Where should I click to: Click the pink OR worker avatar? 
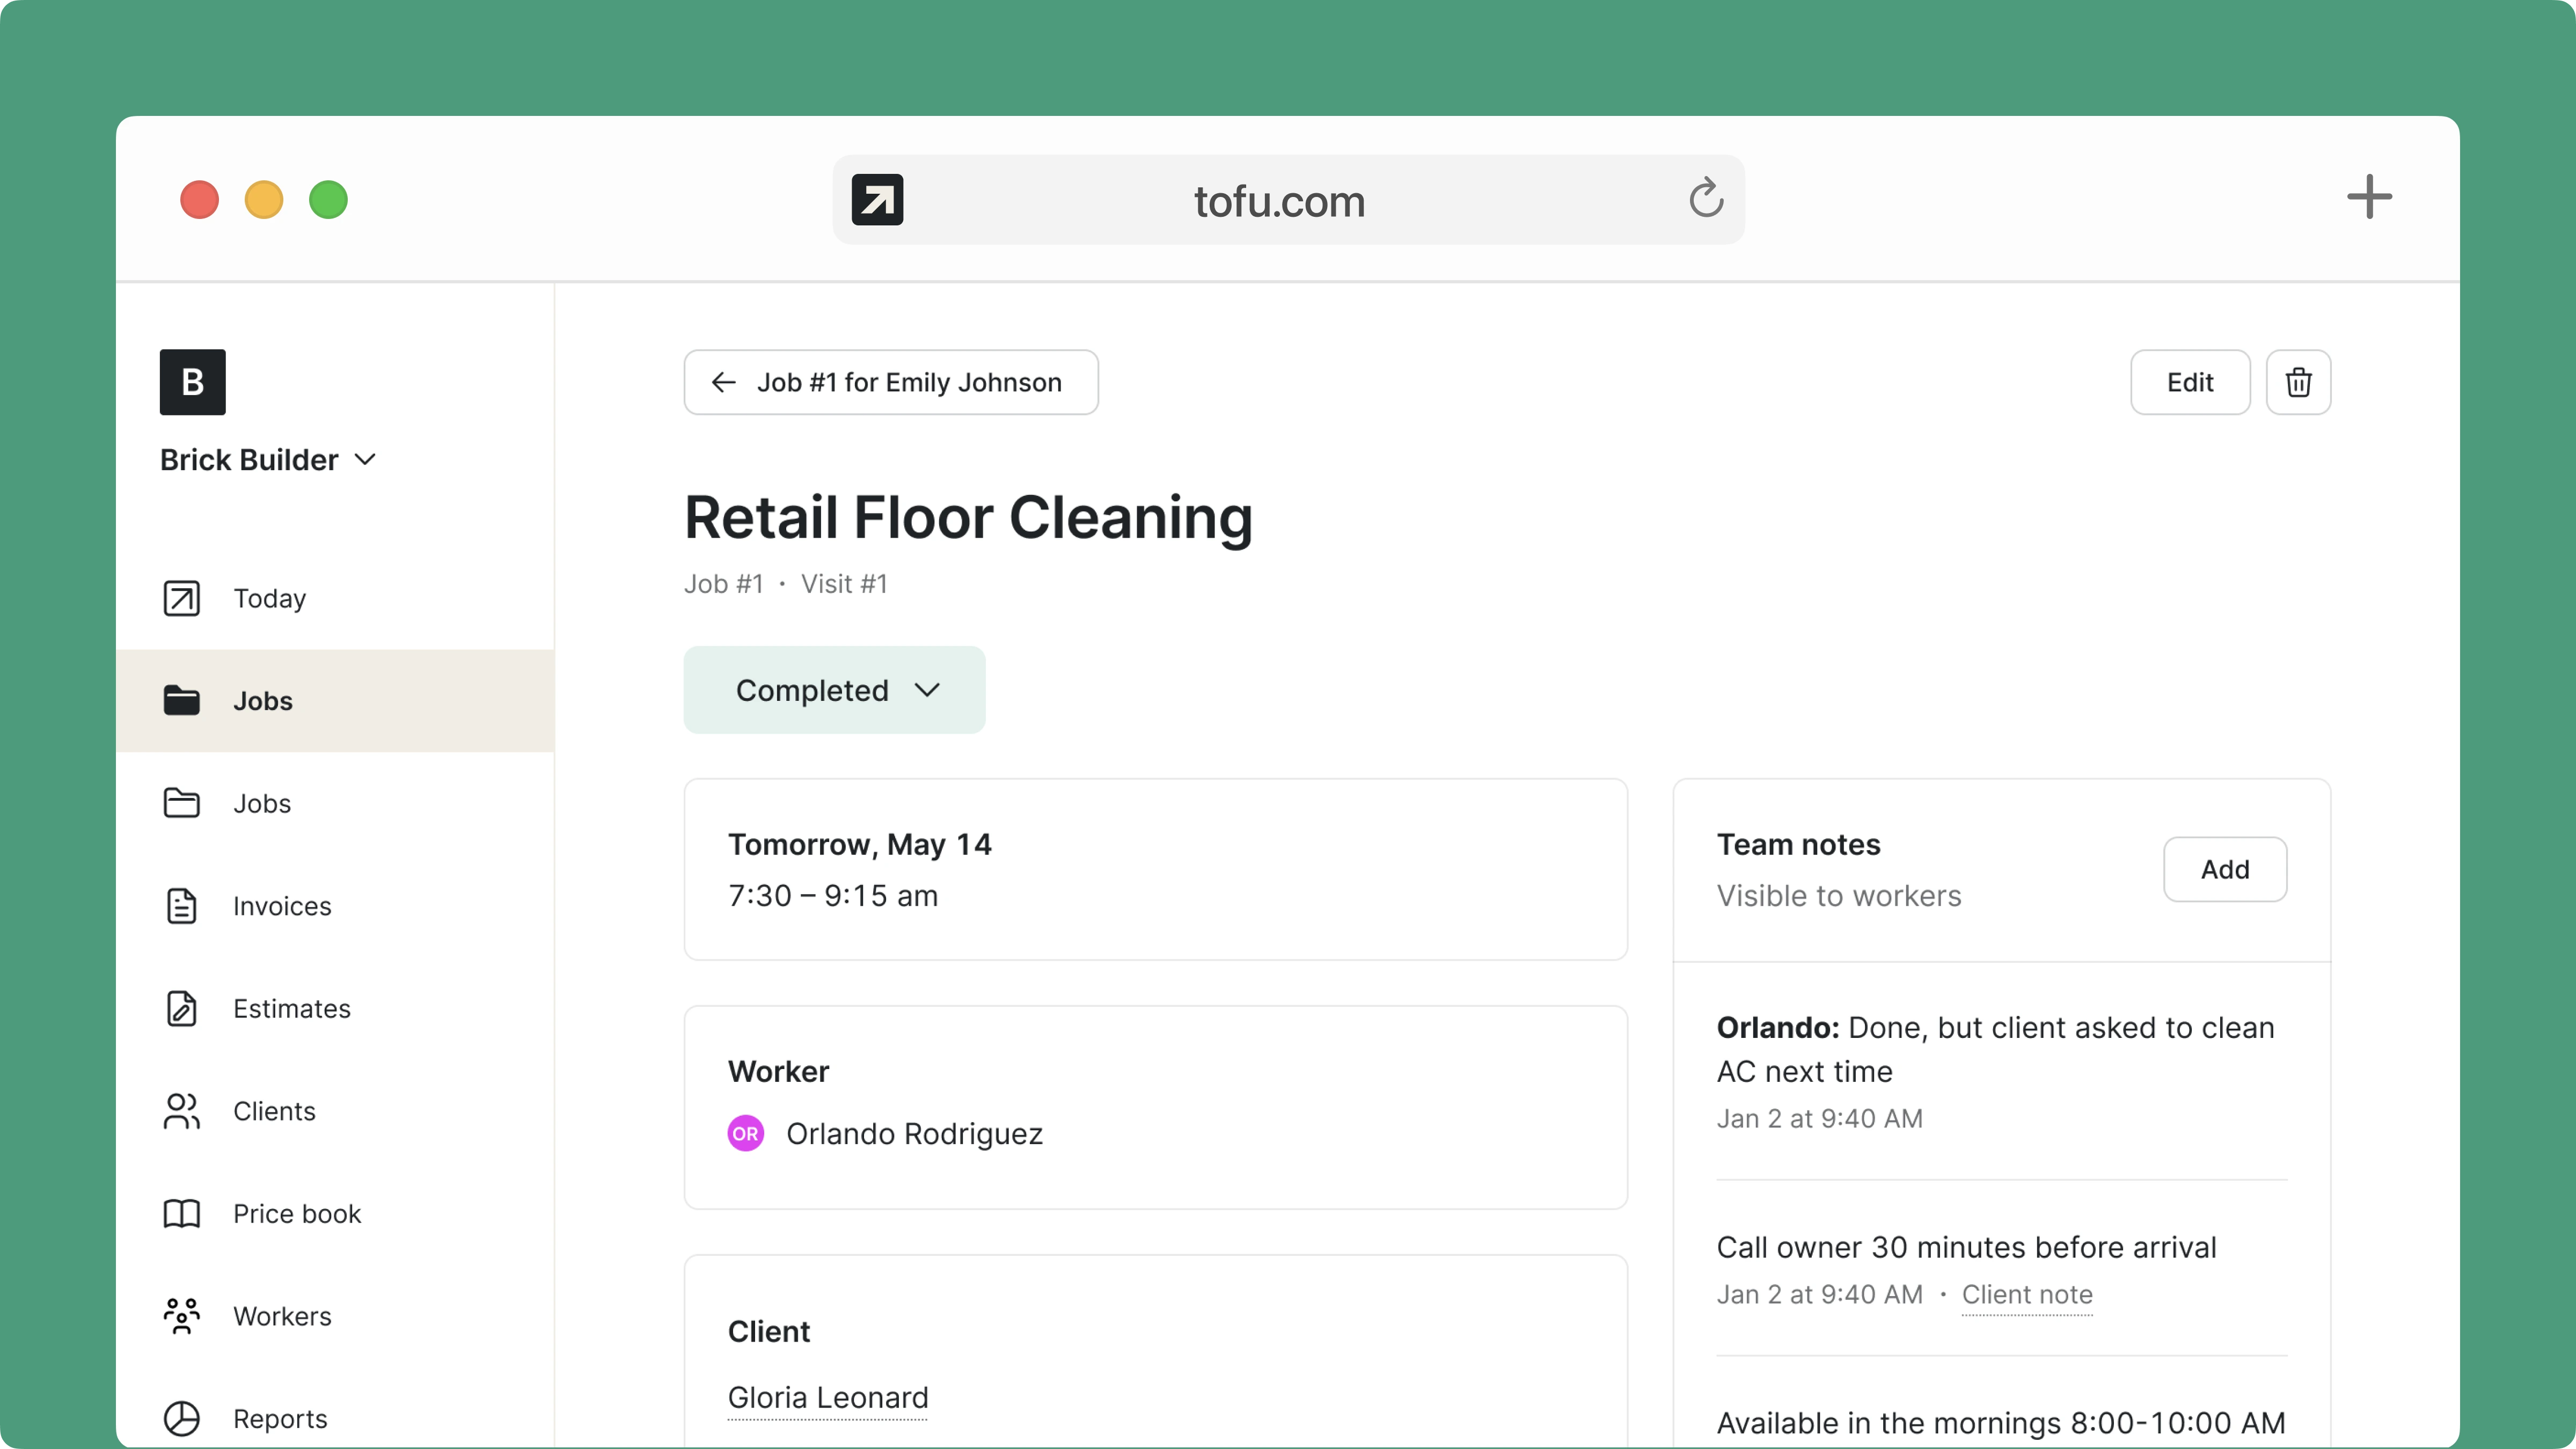745,1133
